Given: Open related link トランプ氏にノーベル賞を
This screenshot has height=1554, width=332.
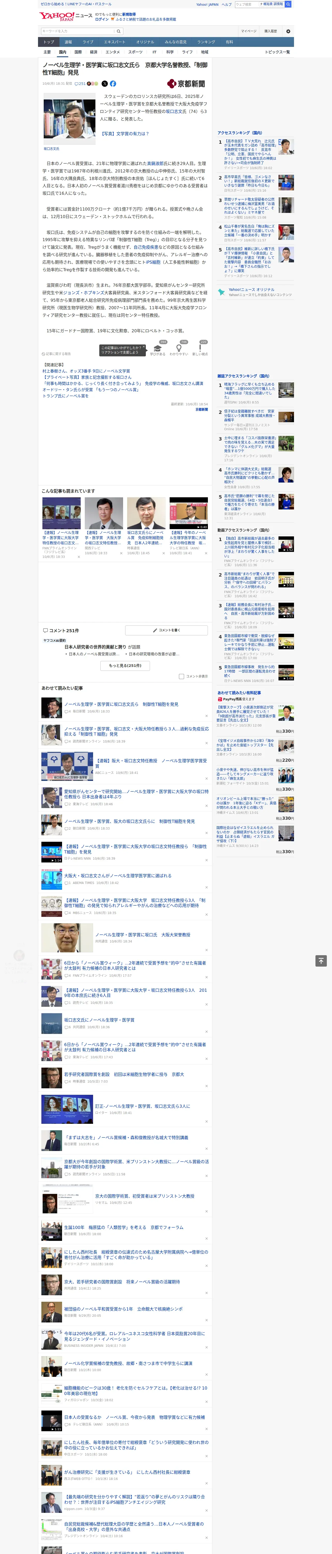Looking at the screenshot, I should [x=65, y=396].
